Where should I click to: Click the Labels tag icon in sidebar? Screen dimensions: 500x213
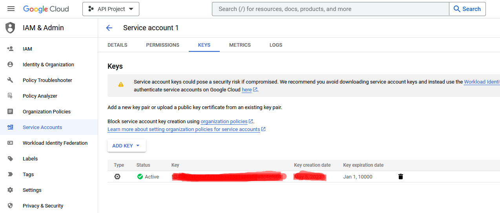[10, 158]
